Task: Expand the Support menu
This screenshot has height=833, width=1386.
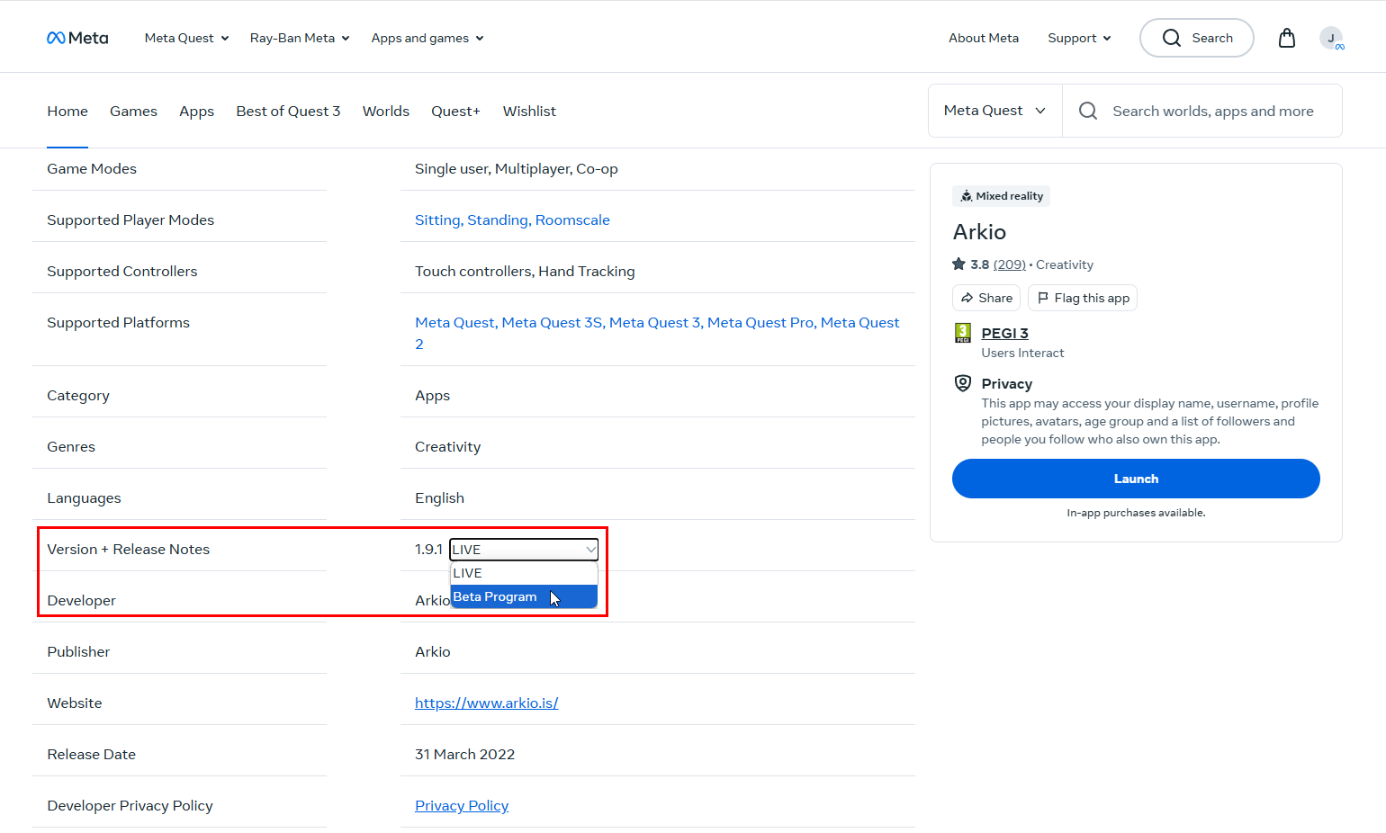Action: (1079, 38)
